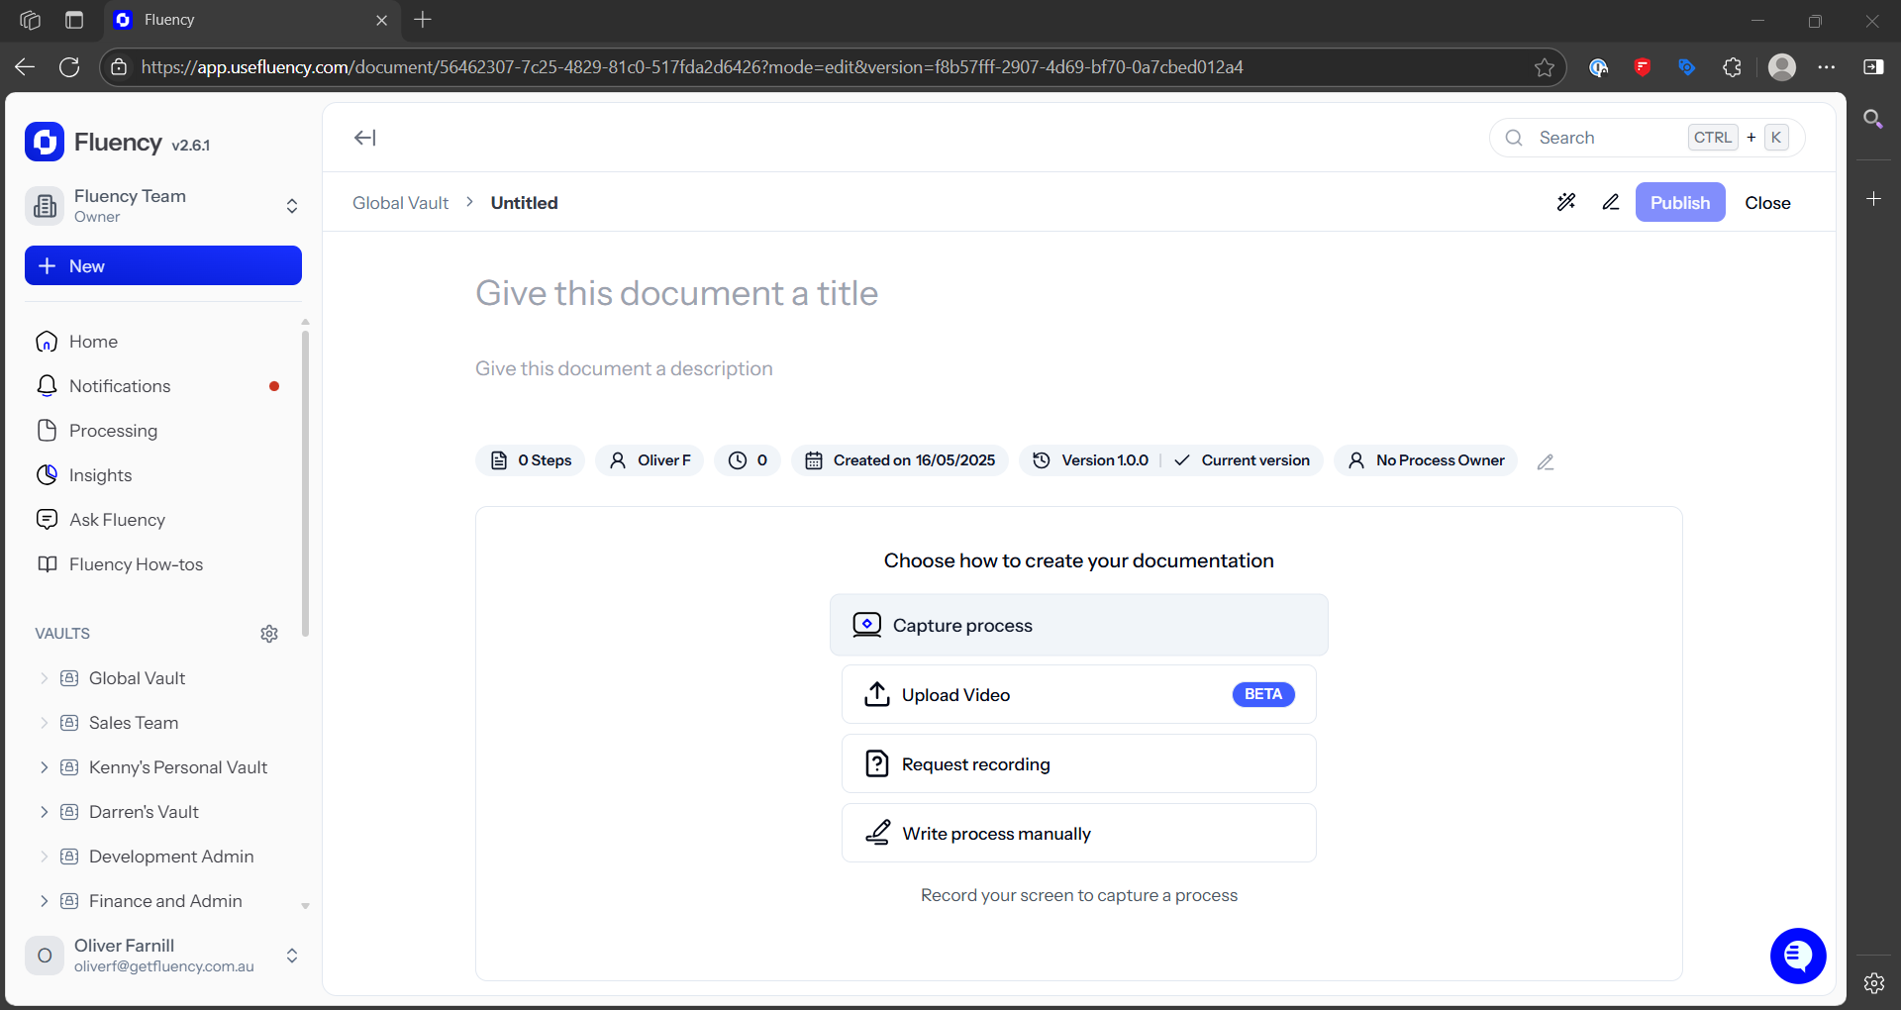Screen dimensions: 1901x1010
Task: Select the Capture process option
Action: 1079,625
